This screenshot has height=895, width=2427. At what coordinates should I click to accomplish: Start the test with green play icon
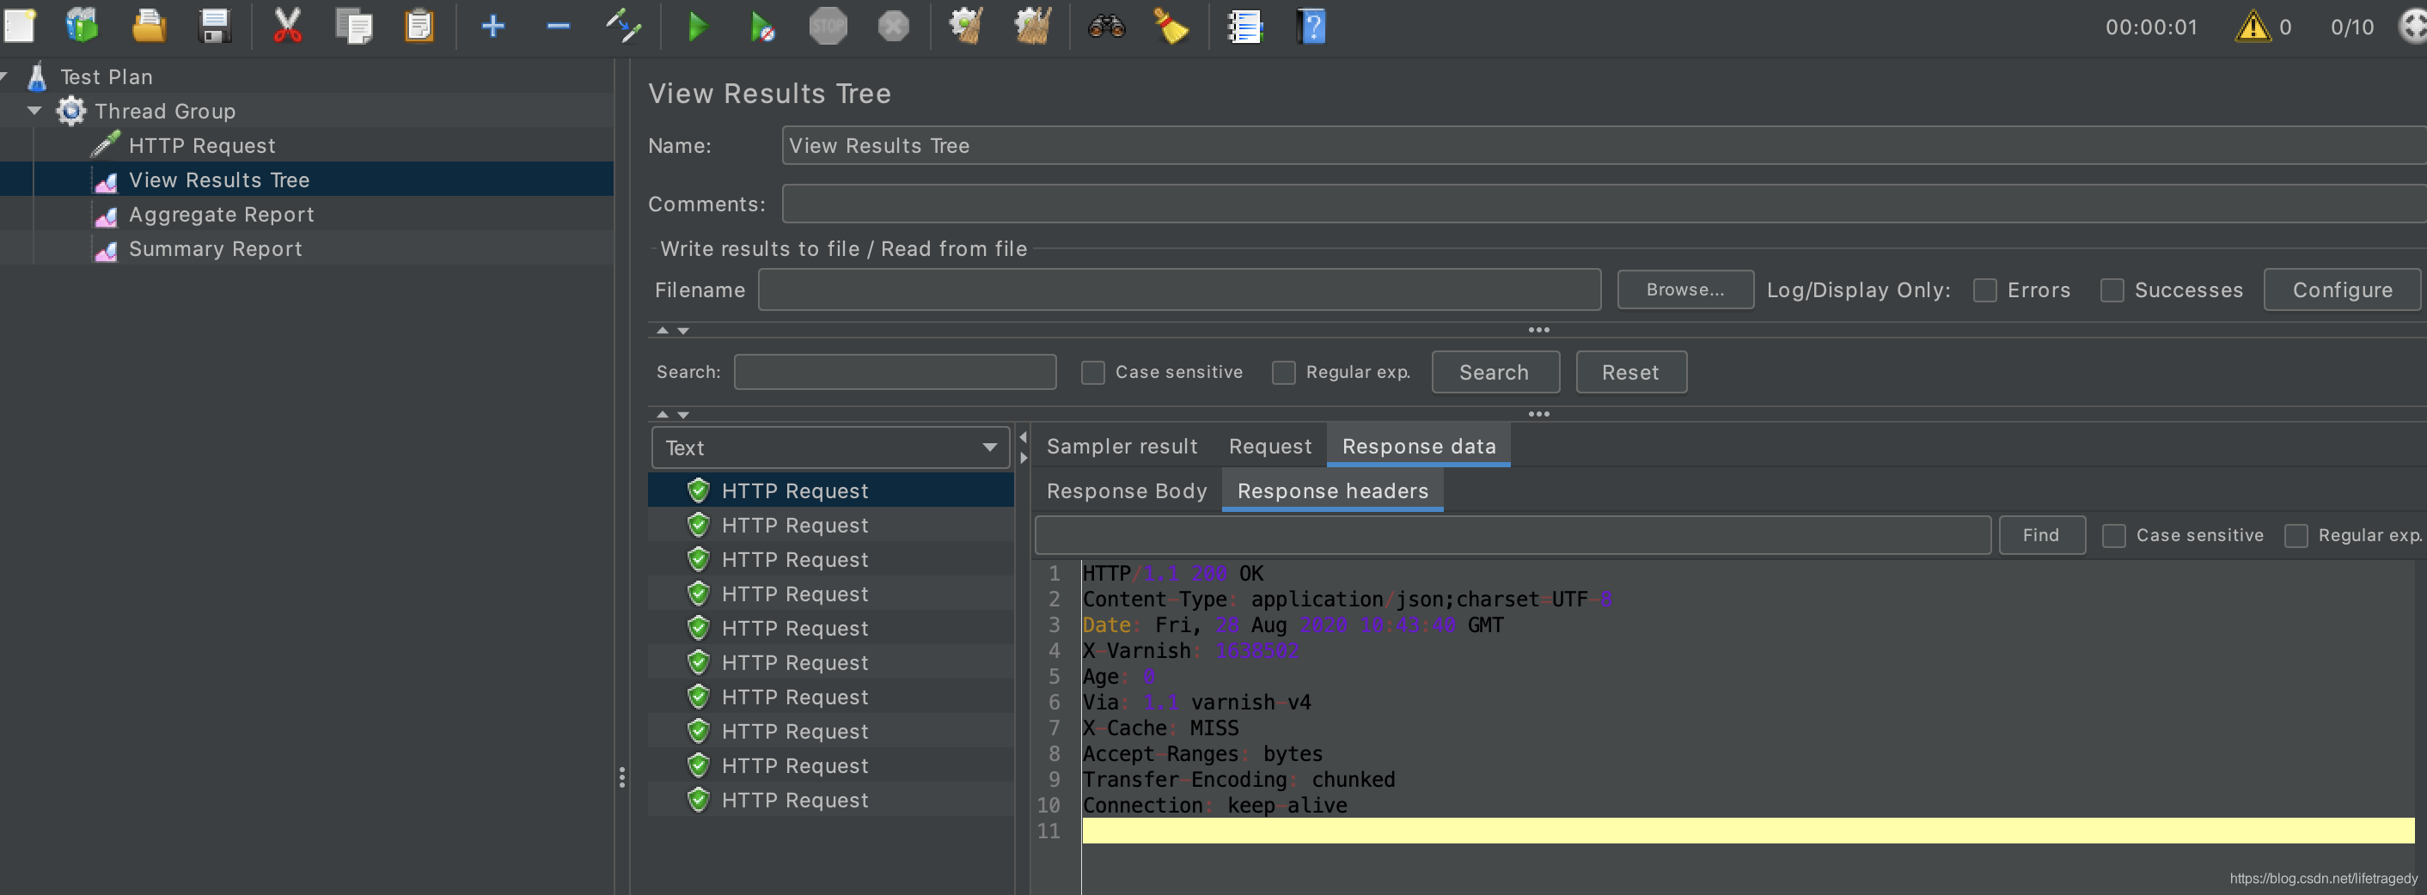tap(697, 27)
